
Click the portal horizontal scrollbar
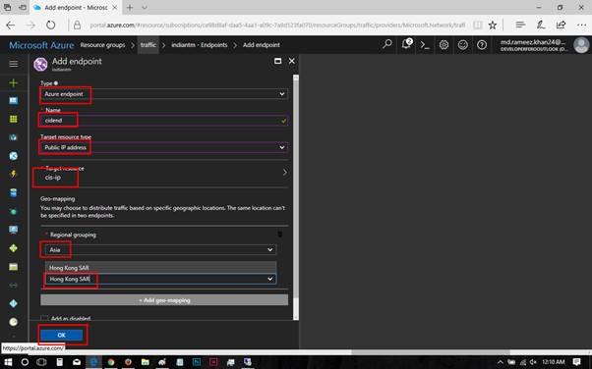click(431, 352)
